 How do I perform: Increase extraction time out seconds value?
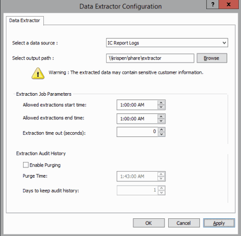162,130
